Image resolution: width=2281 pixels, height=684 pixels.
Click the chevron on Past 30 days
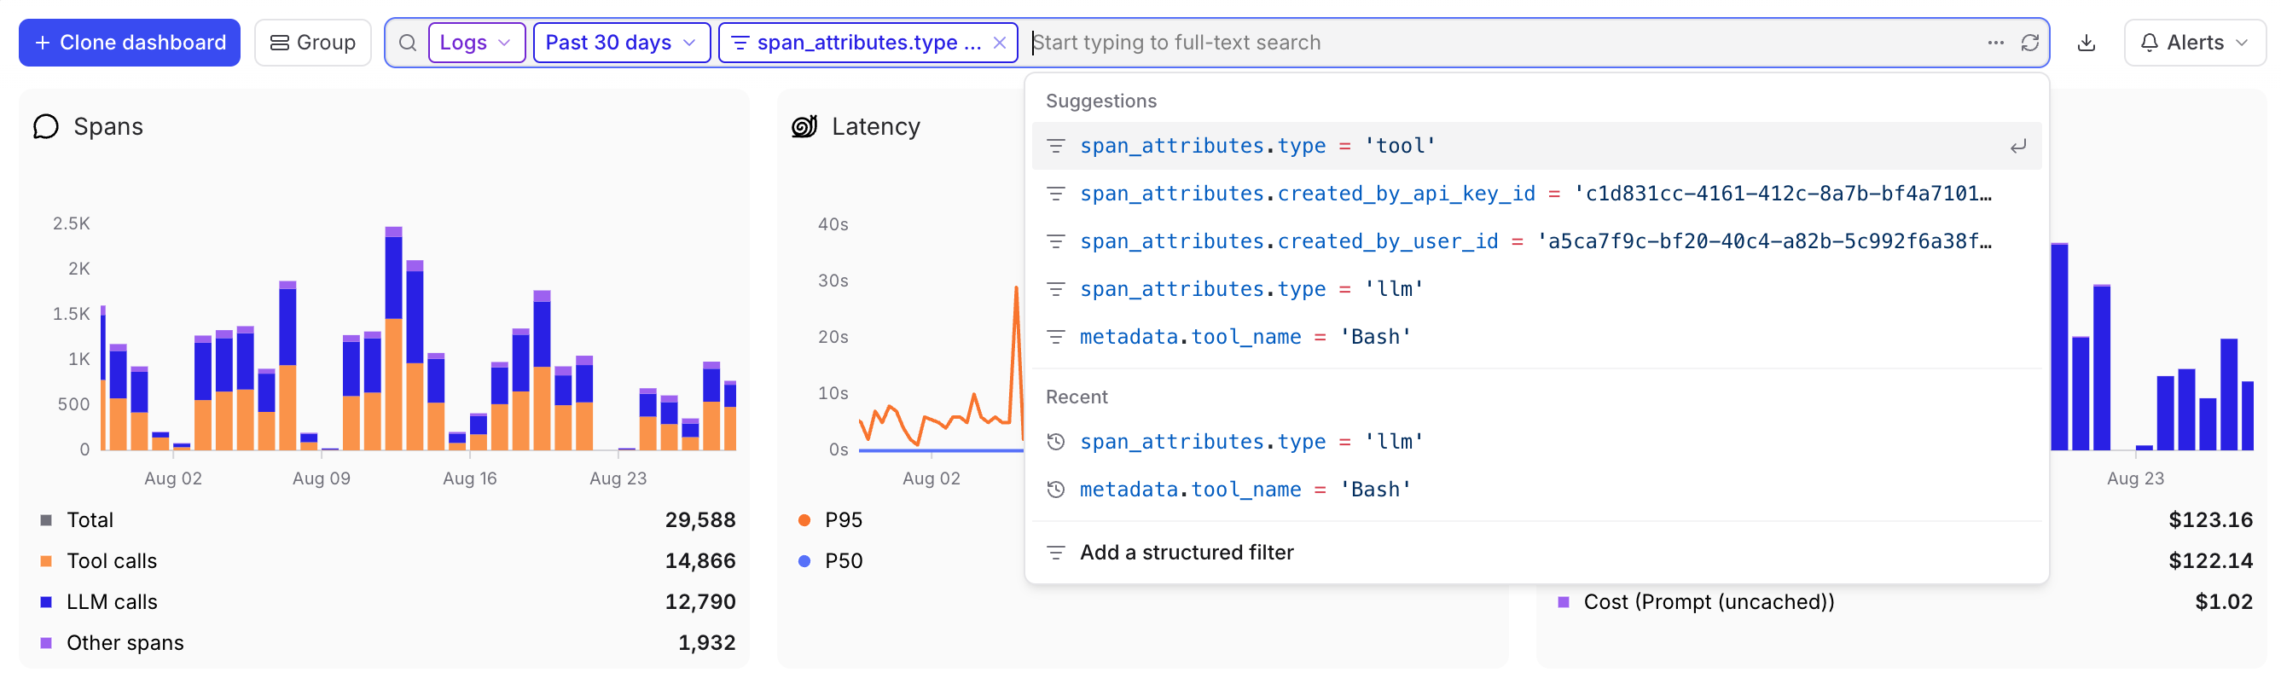[689, 43]
